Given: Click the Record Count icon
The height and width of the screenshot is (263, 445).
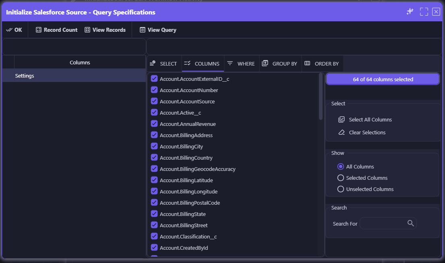Looking at the screenshot, I should coord(39,30).
